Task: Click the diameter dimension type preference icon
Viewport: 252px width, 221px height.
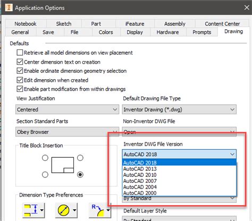Action: [63, 210]
